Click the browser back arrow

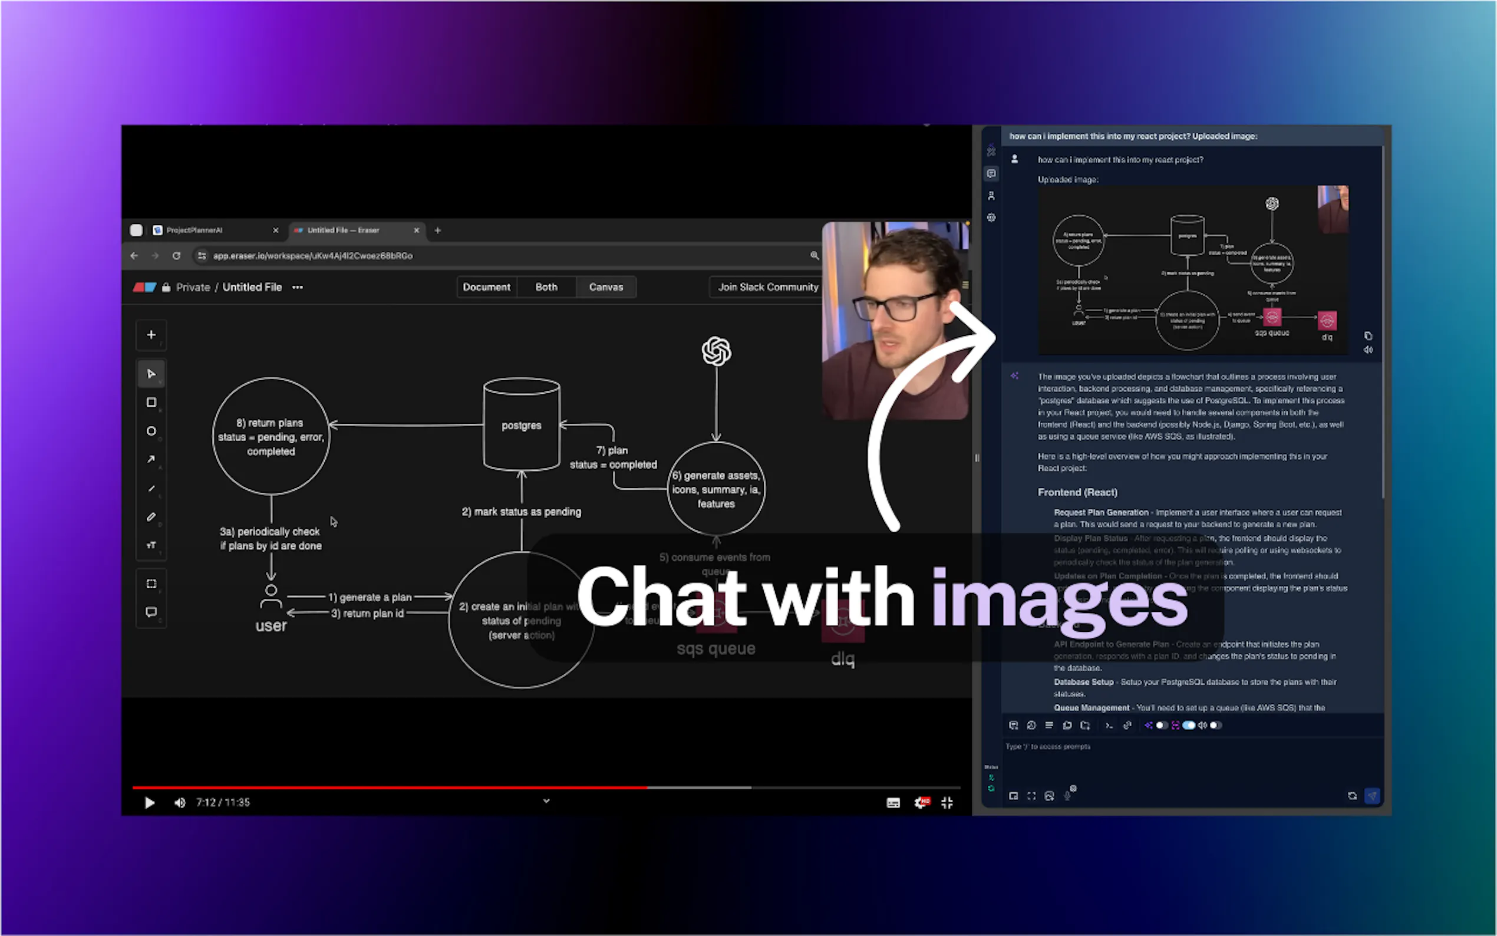tap(134, 256)
